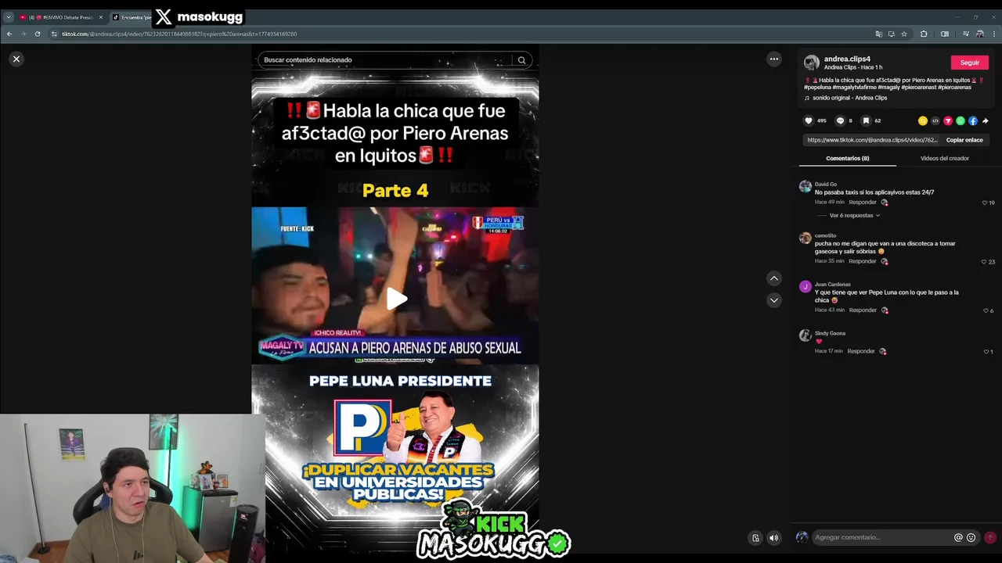Open the three-dot more options menu
The width and height of the screenshot is (1002, 563).
(774, 59)
